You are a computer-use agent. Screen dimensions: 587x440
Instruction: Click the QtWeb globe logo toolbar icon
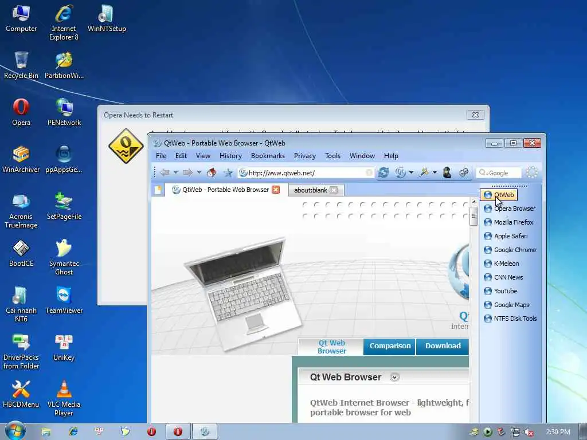[400, 172]
